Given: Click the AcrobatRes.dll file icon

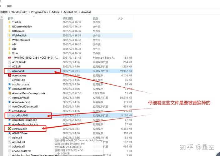Looking at the screenshot, I should click(9, 98).
